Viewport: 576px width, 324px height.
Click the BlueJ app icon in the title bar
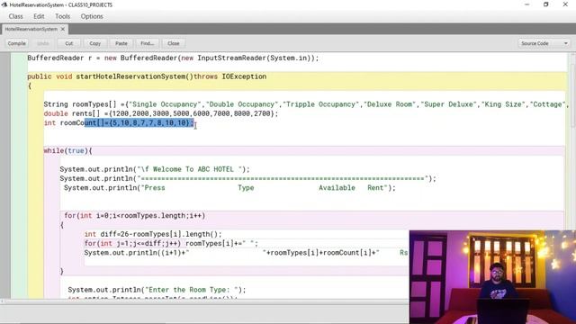tap(4, 4)
